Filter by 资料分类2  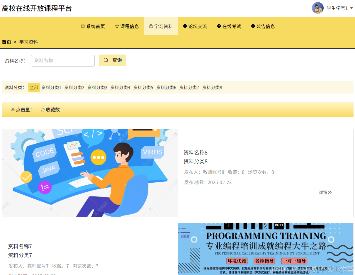74,87
